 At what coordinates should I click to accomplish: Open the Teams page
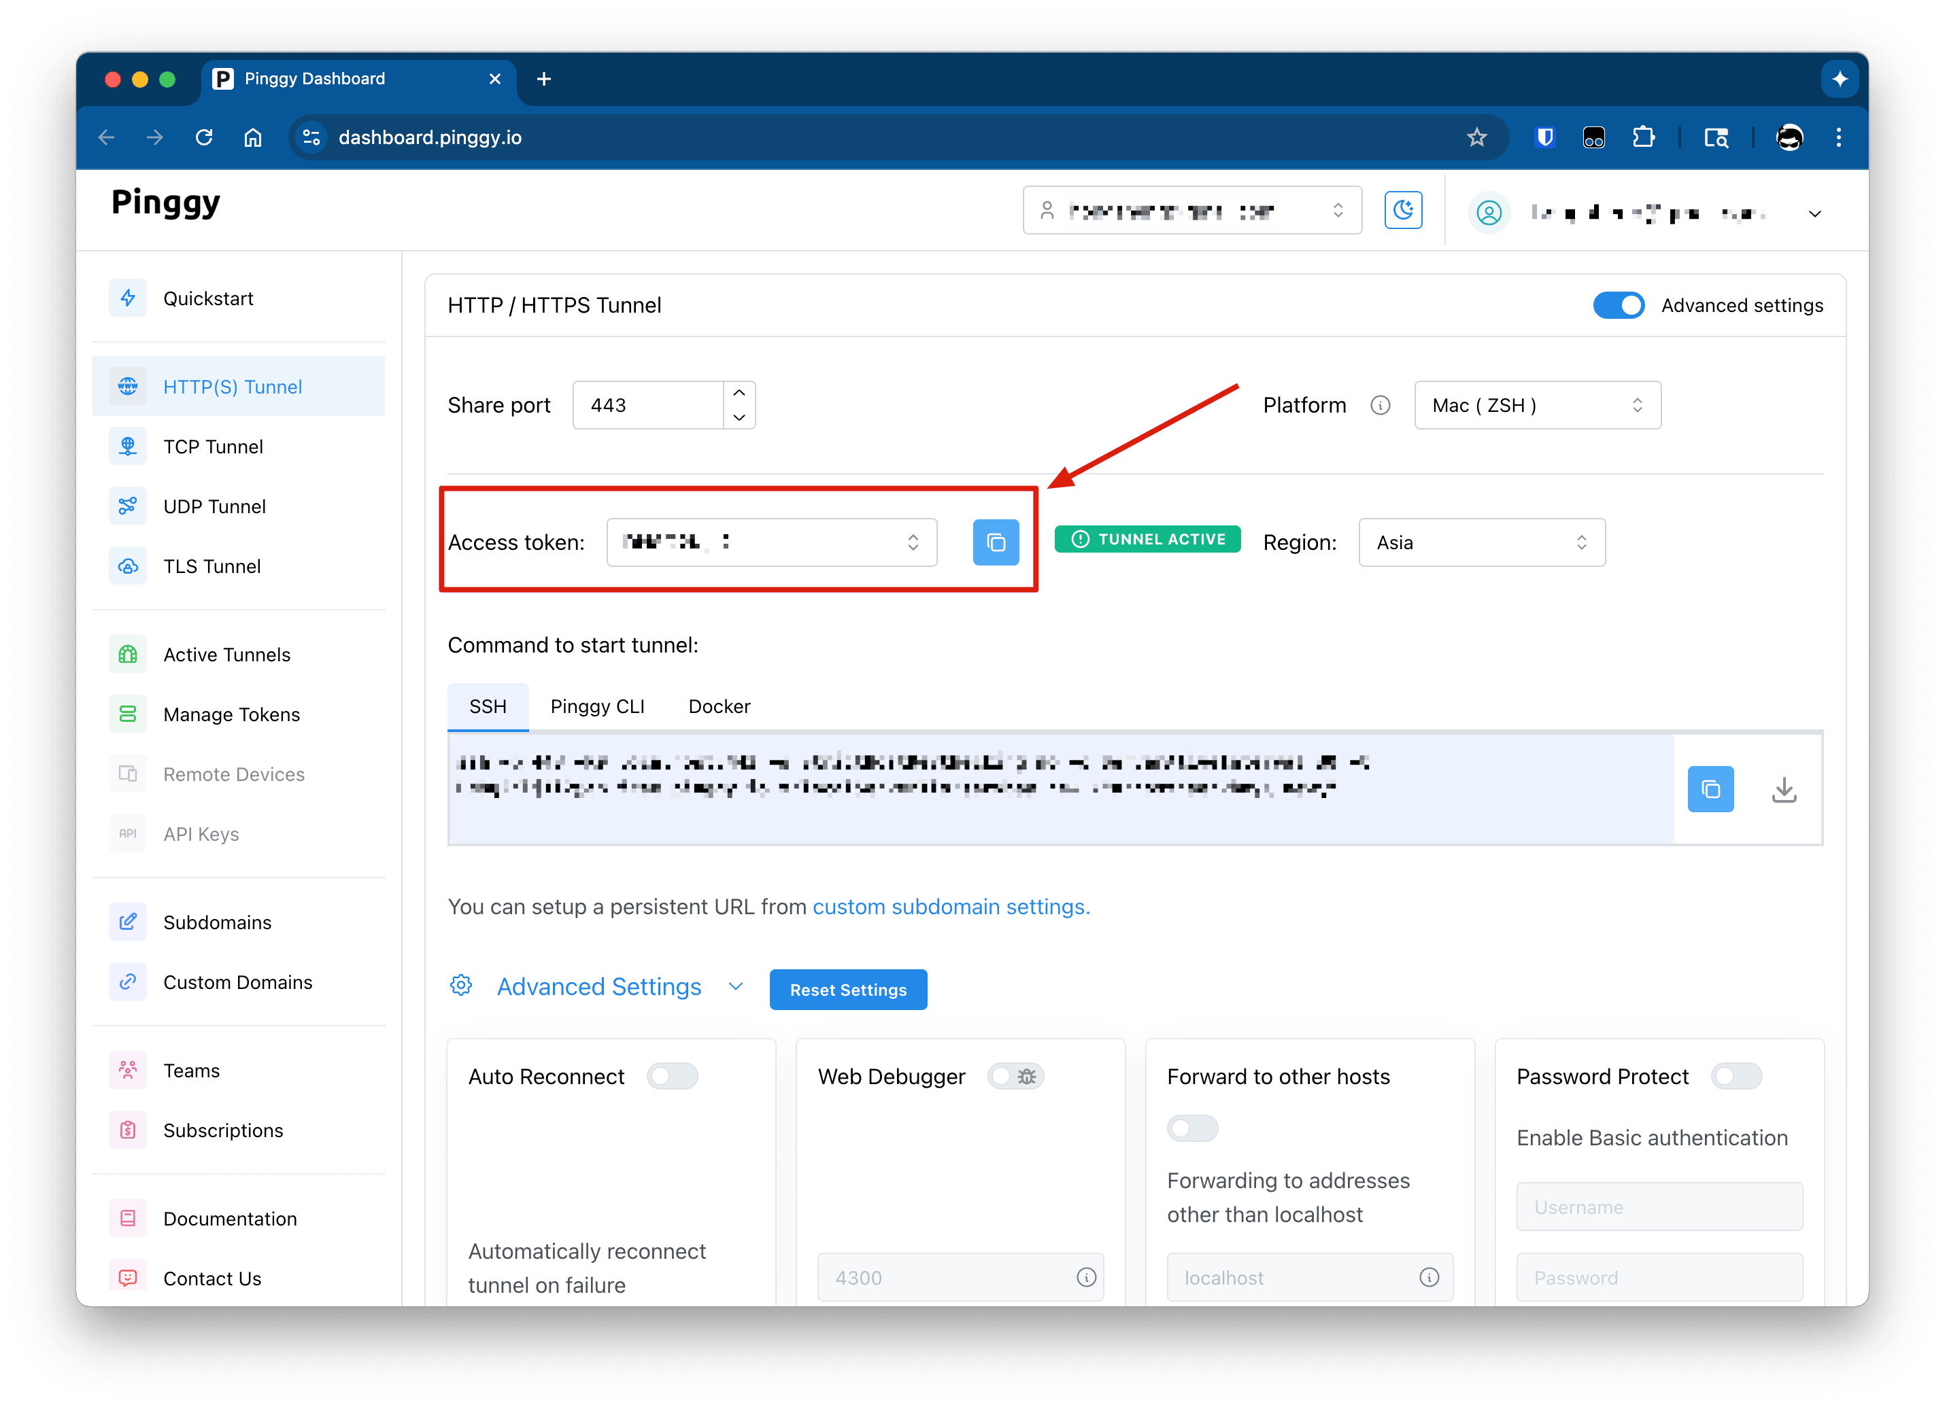pos(239,1071)
